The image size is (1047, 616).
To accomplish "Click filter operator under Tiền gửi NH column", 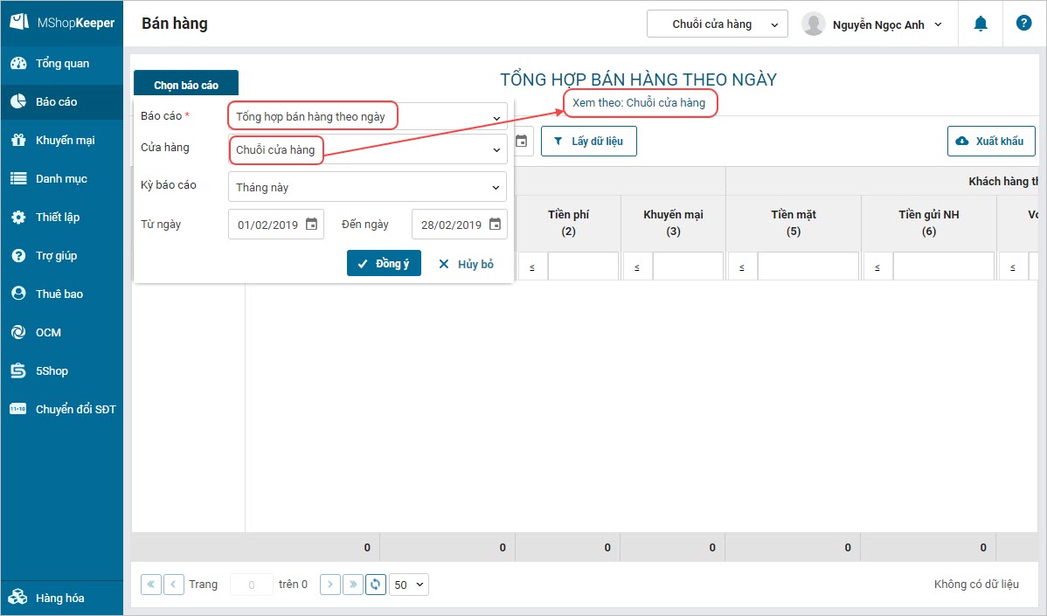I will click(877, 267).
